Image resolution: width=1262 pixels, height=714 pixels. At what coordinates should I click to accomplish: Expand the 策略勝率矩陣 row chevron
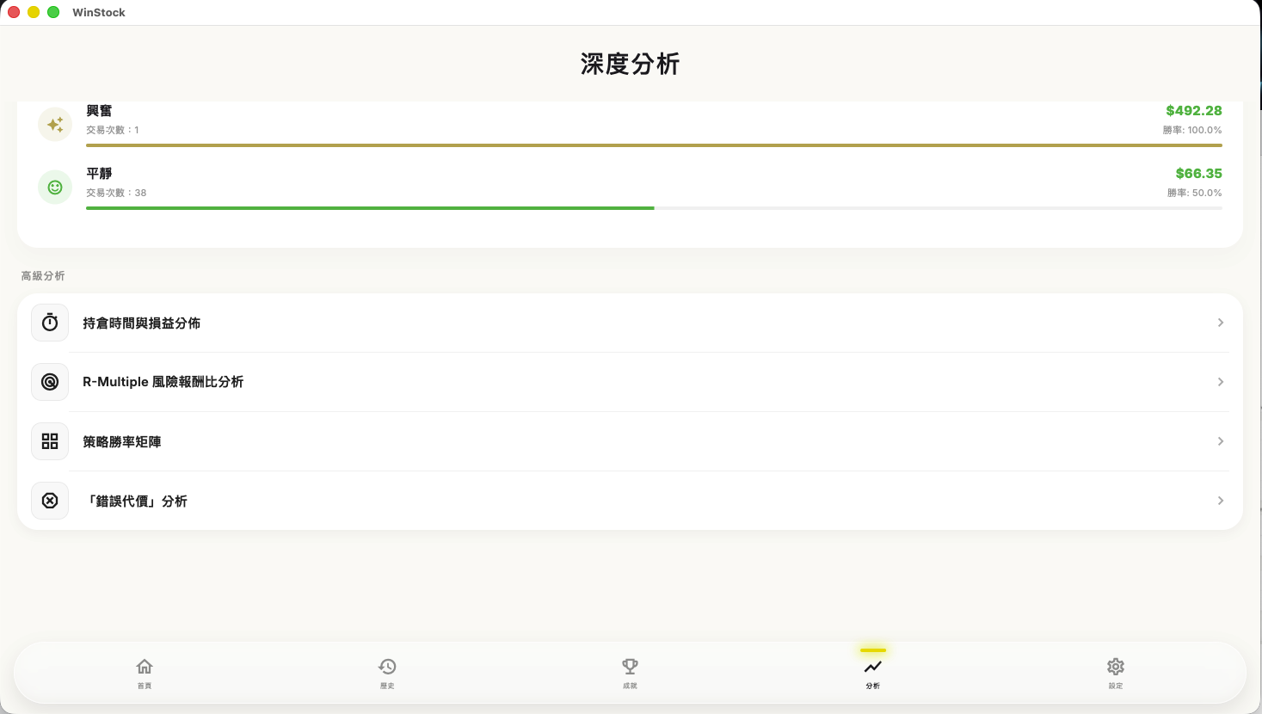click(x=1220, y=441)
